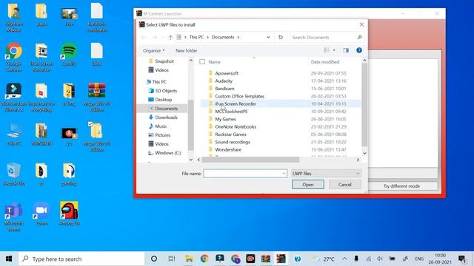This screenshot has height=266, width=474.
Task: Open the recent locations dropdown arrow
Action: click(x=163, y=37)
